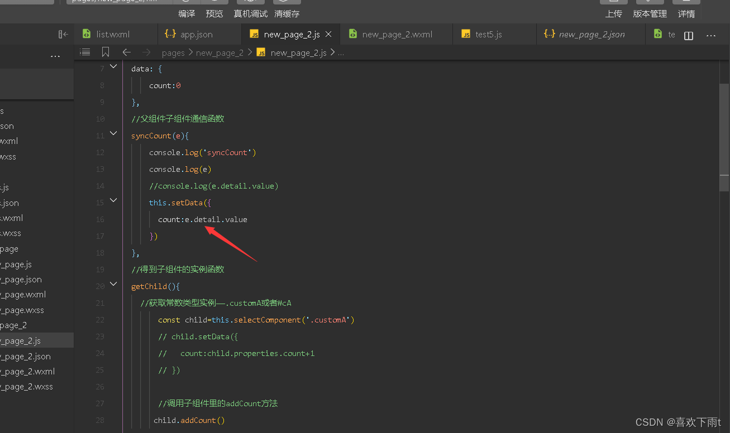Screen dimensions: 730x433
Task: Click the 'syncCount(e){' function name
Action: 160,136
